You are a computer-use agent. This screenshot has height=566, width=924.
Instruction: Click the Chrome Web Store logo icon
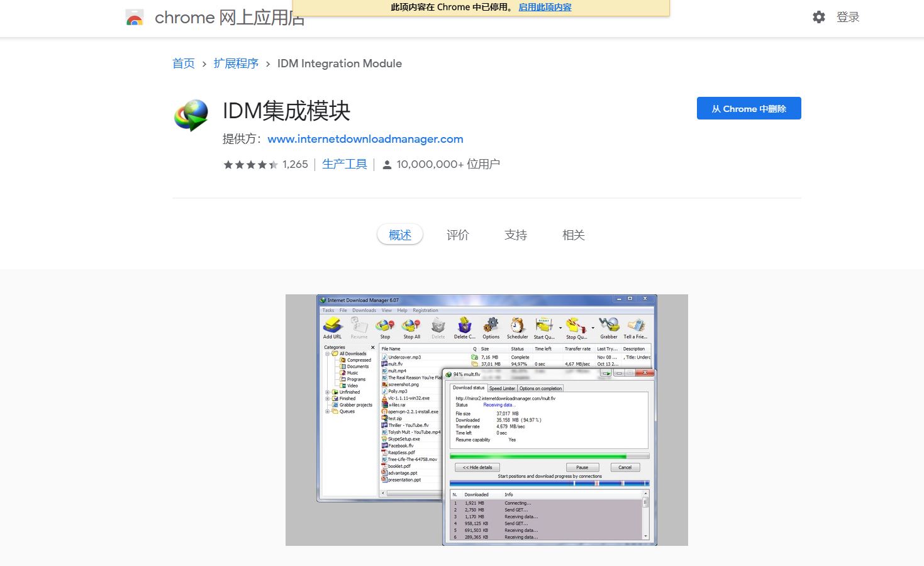(135, 18)
